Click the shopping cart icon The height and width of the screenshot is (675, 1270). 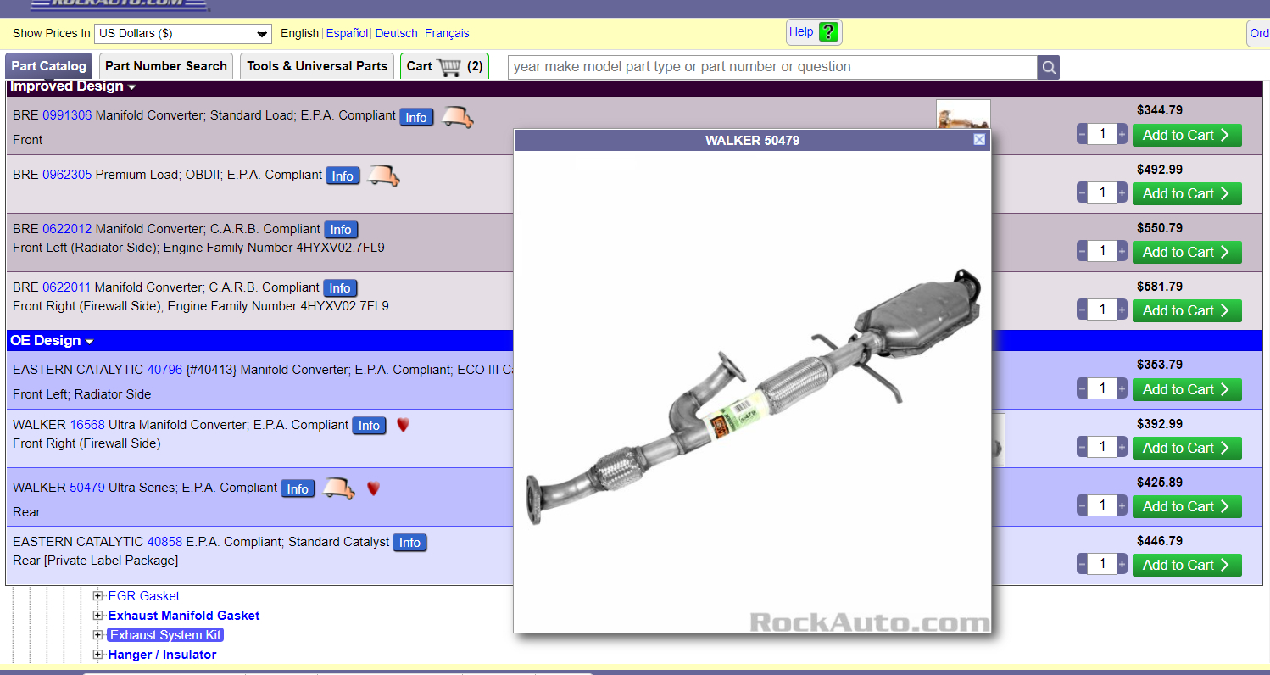[448, 66]
